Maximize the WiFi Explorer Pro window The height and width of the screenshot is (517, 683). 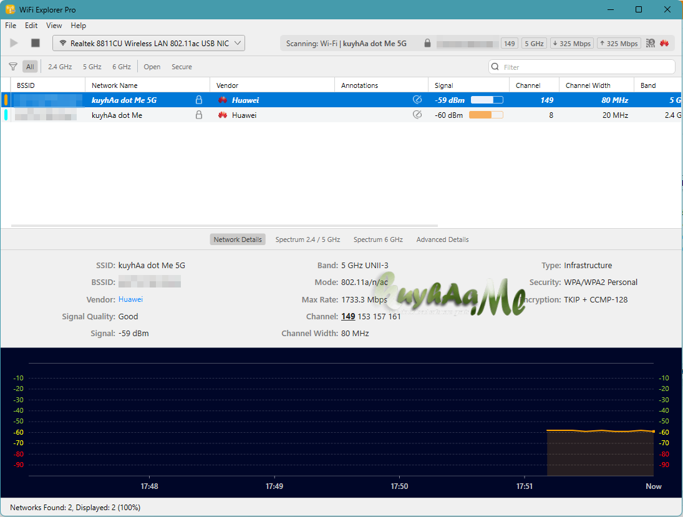pos(639,9)
